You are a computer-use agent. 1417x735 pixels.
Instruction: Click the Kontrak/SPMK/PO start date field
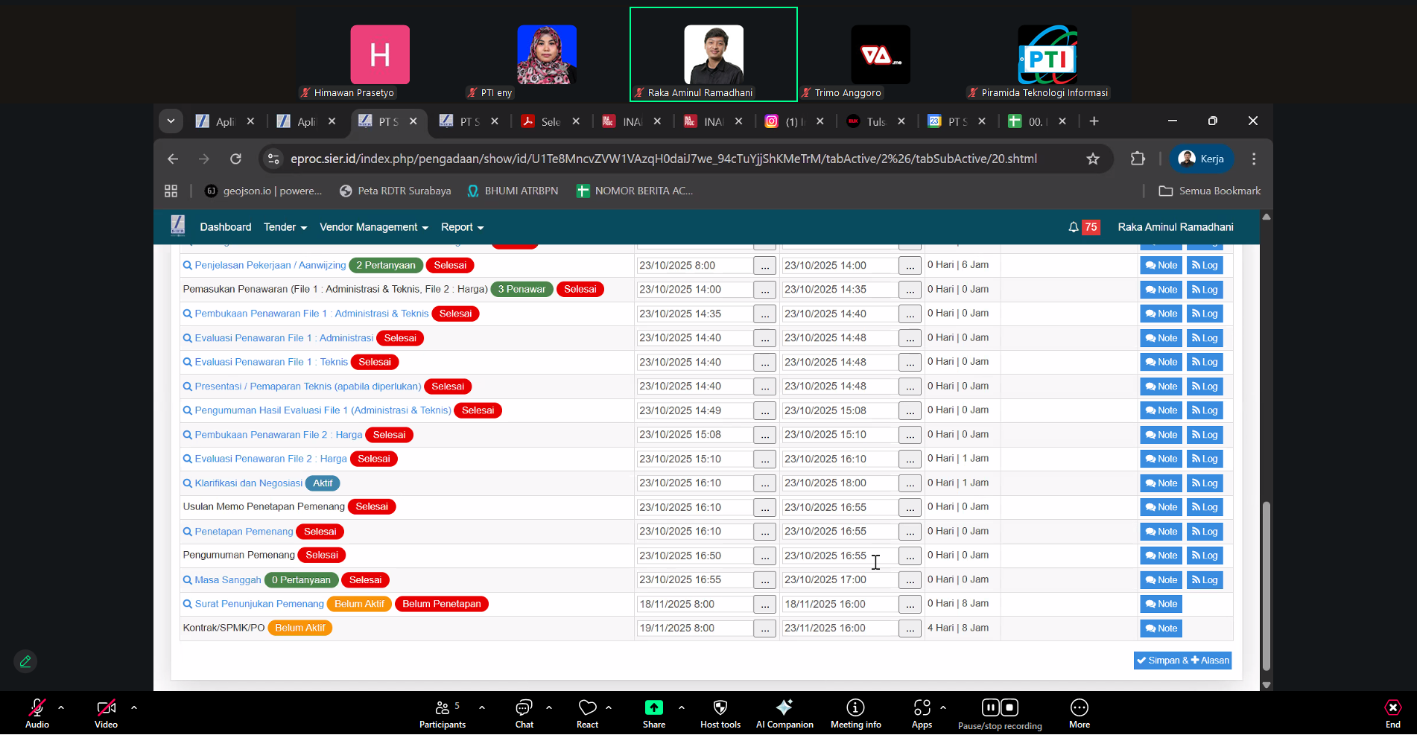coord(694,629)
